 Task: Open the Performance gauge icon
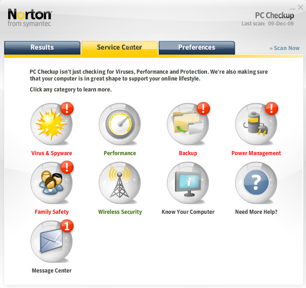coord(120,124)
